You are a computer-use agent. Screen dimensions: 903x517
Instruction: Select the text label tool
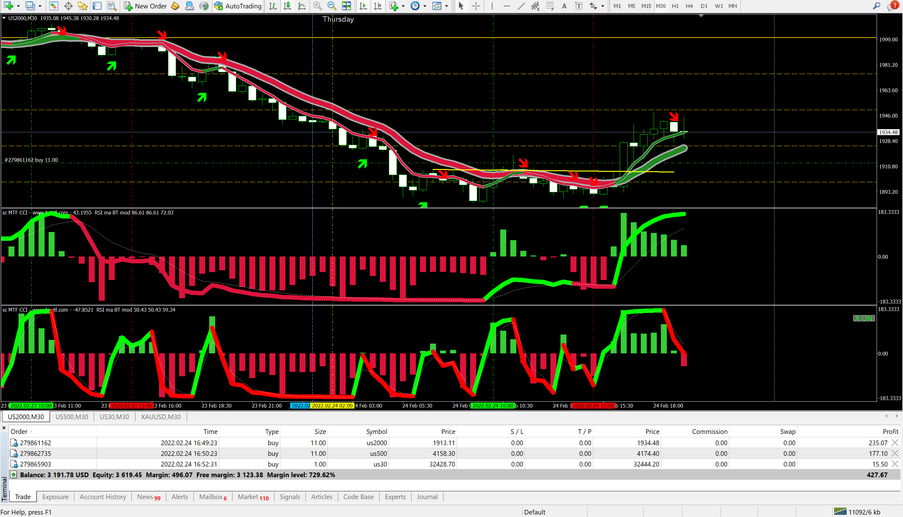click(579, 6)
